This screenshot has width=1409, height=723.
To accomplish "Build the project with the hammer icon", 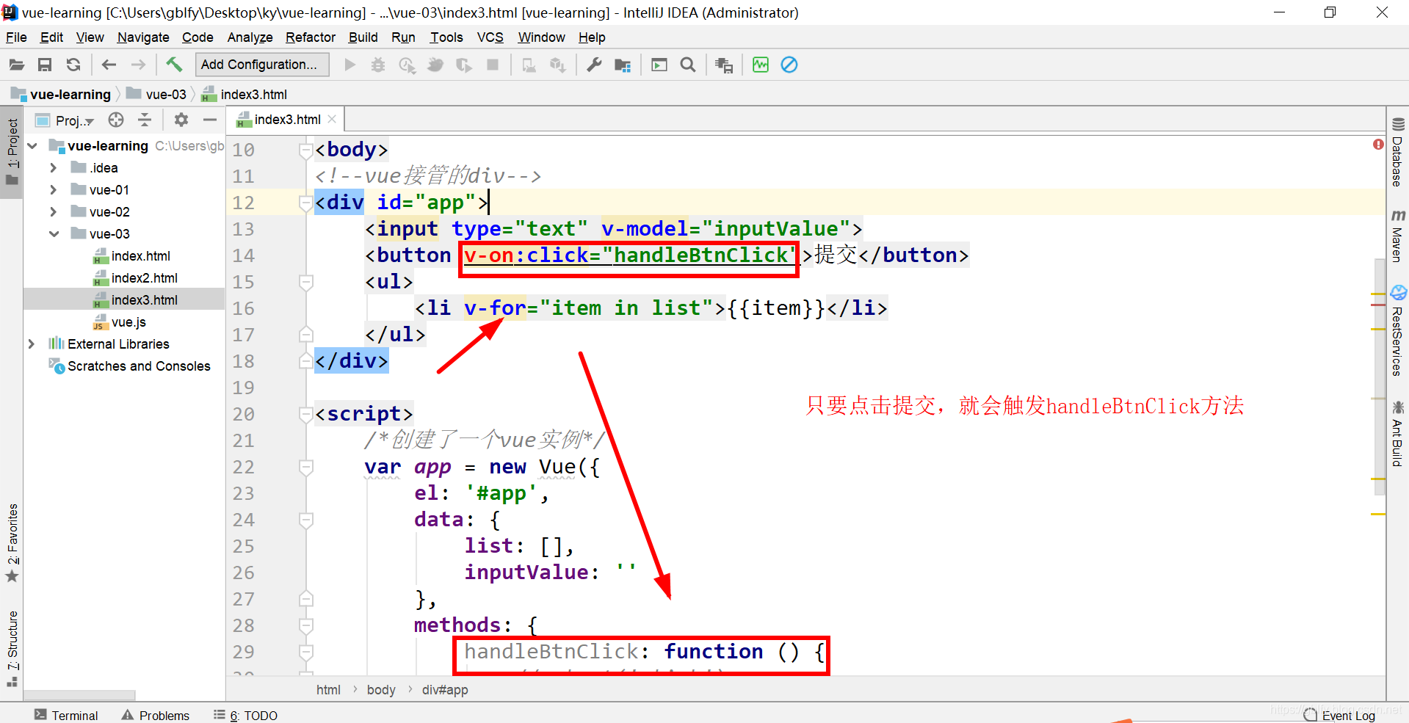I will pos(174,65).
